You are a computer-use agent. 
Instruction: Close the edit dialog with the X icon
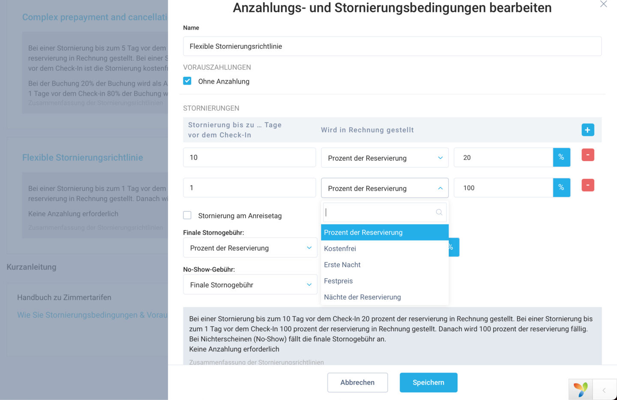[603, 4]
